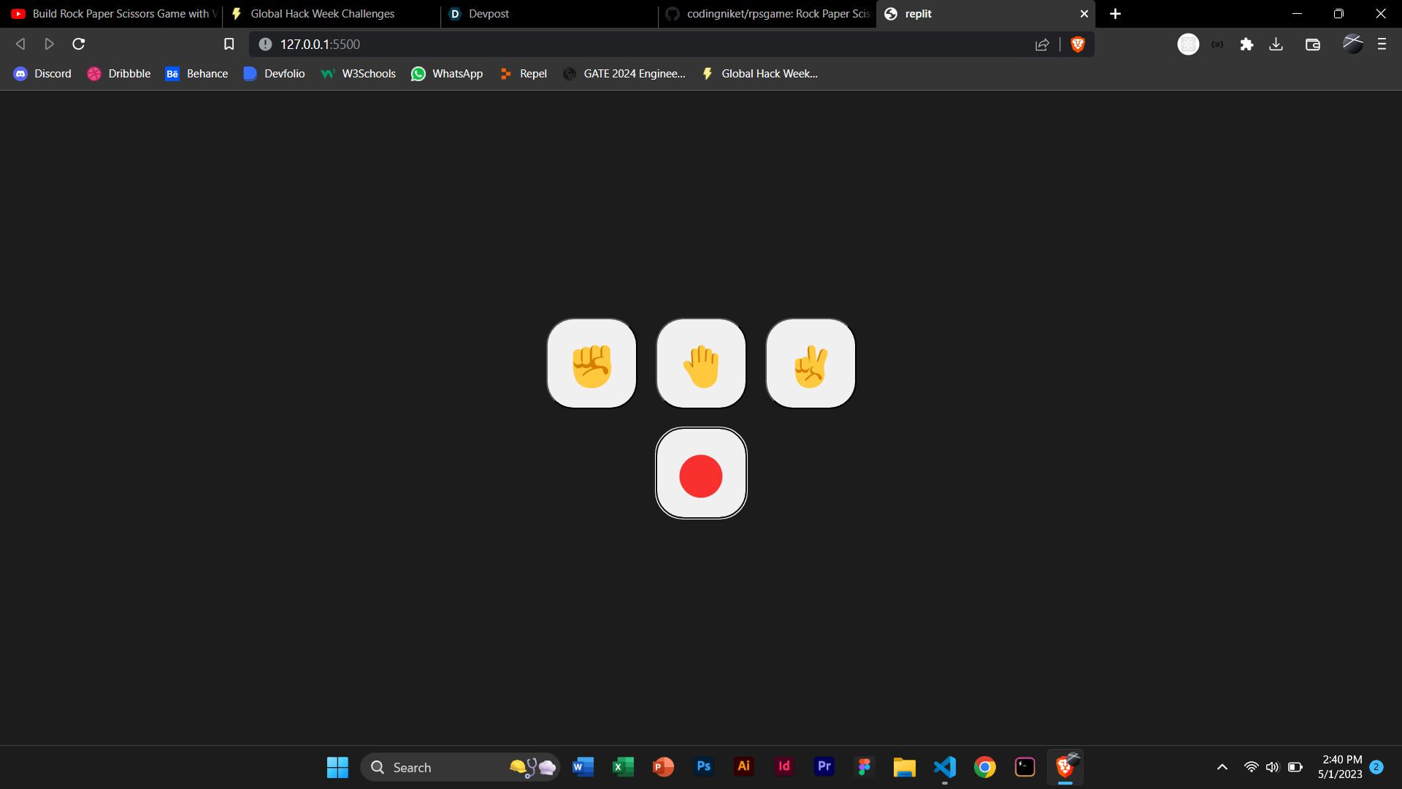
Task: Reload the current page
Action: (77, 44)
